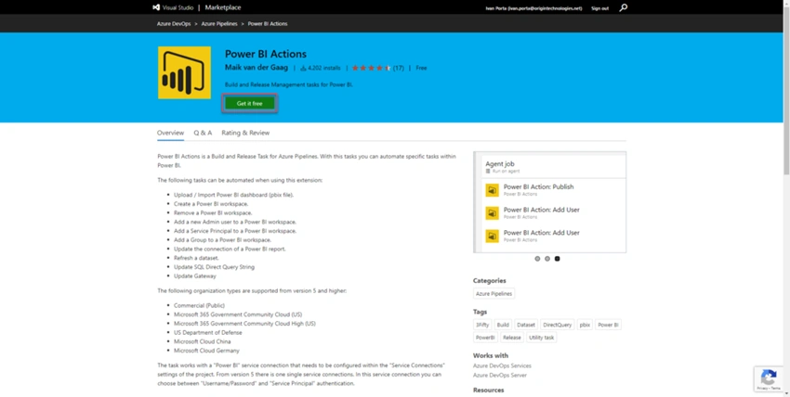790x397 pixels.
Task: Click the Visual Studio logo icon
Action: pos(156,7)
